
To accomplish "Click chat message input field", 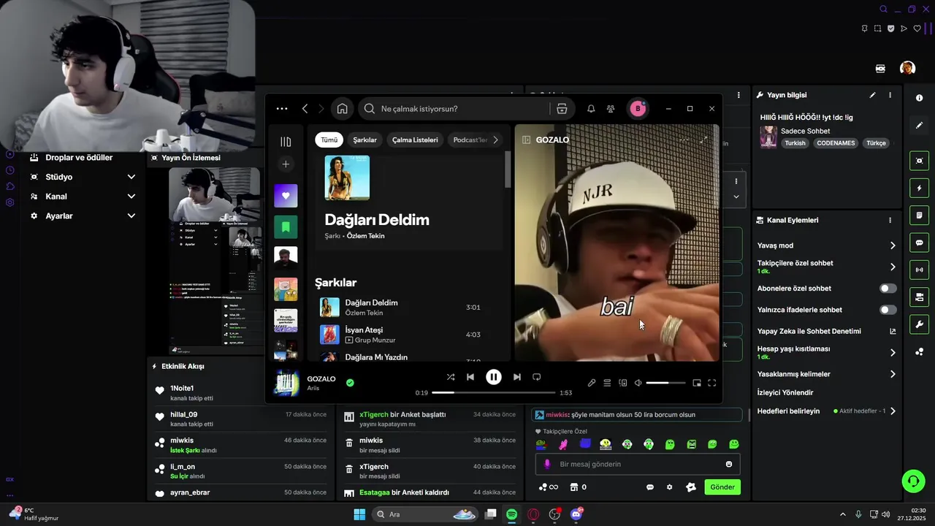I will (638, 464).
